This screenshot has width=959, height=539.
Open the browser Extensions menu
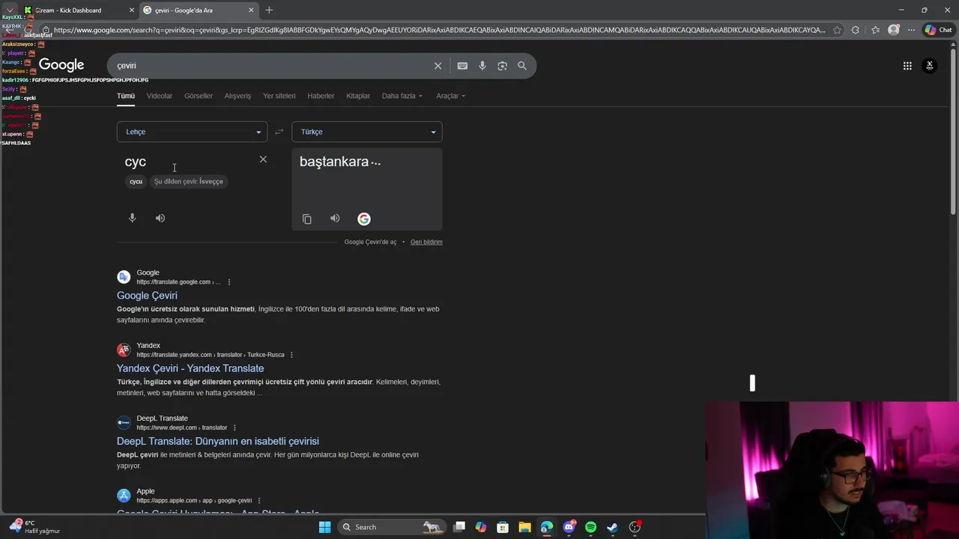coord(856,30)
